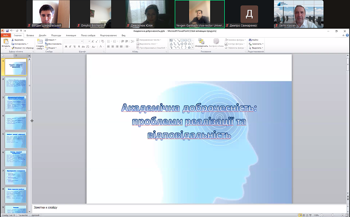The width and height of the screenshot is (350, 217).
Task: Toggle Underline (Ч) text formatting
Action: [75, 47]
